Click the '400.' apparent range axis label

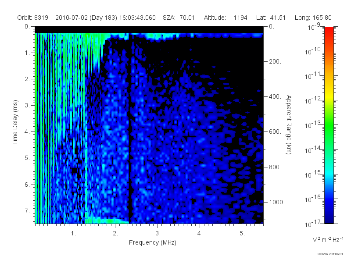coord(275,96)
